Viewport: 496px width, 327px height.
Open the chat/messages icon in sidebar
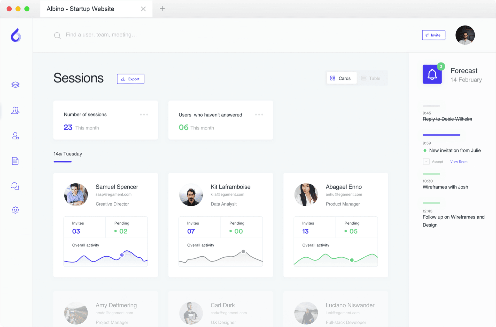[15, 186]
